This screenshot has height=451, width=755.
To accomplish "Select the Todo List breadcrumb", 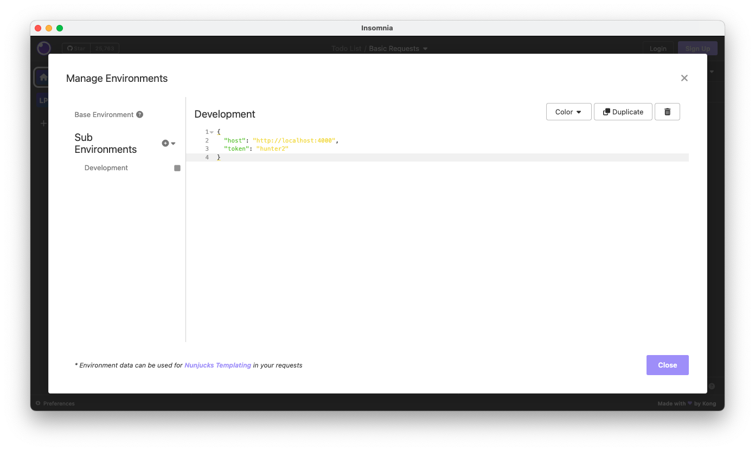I will pyautogui.click(x=346, y=48).
